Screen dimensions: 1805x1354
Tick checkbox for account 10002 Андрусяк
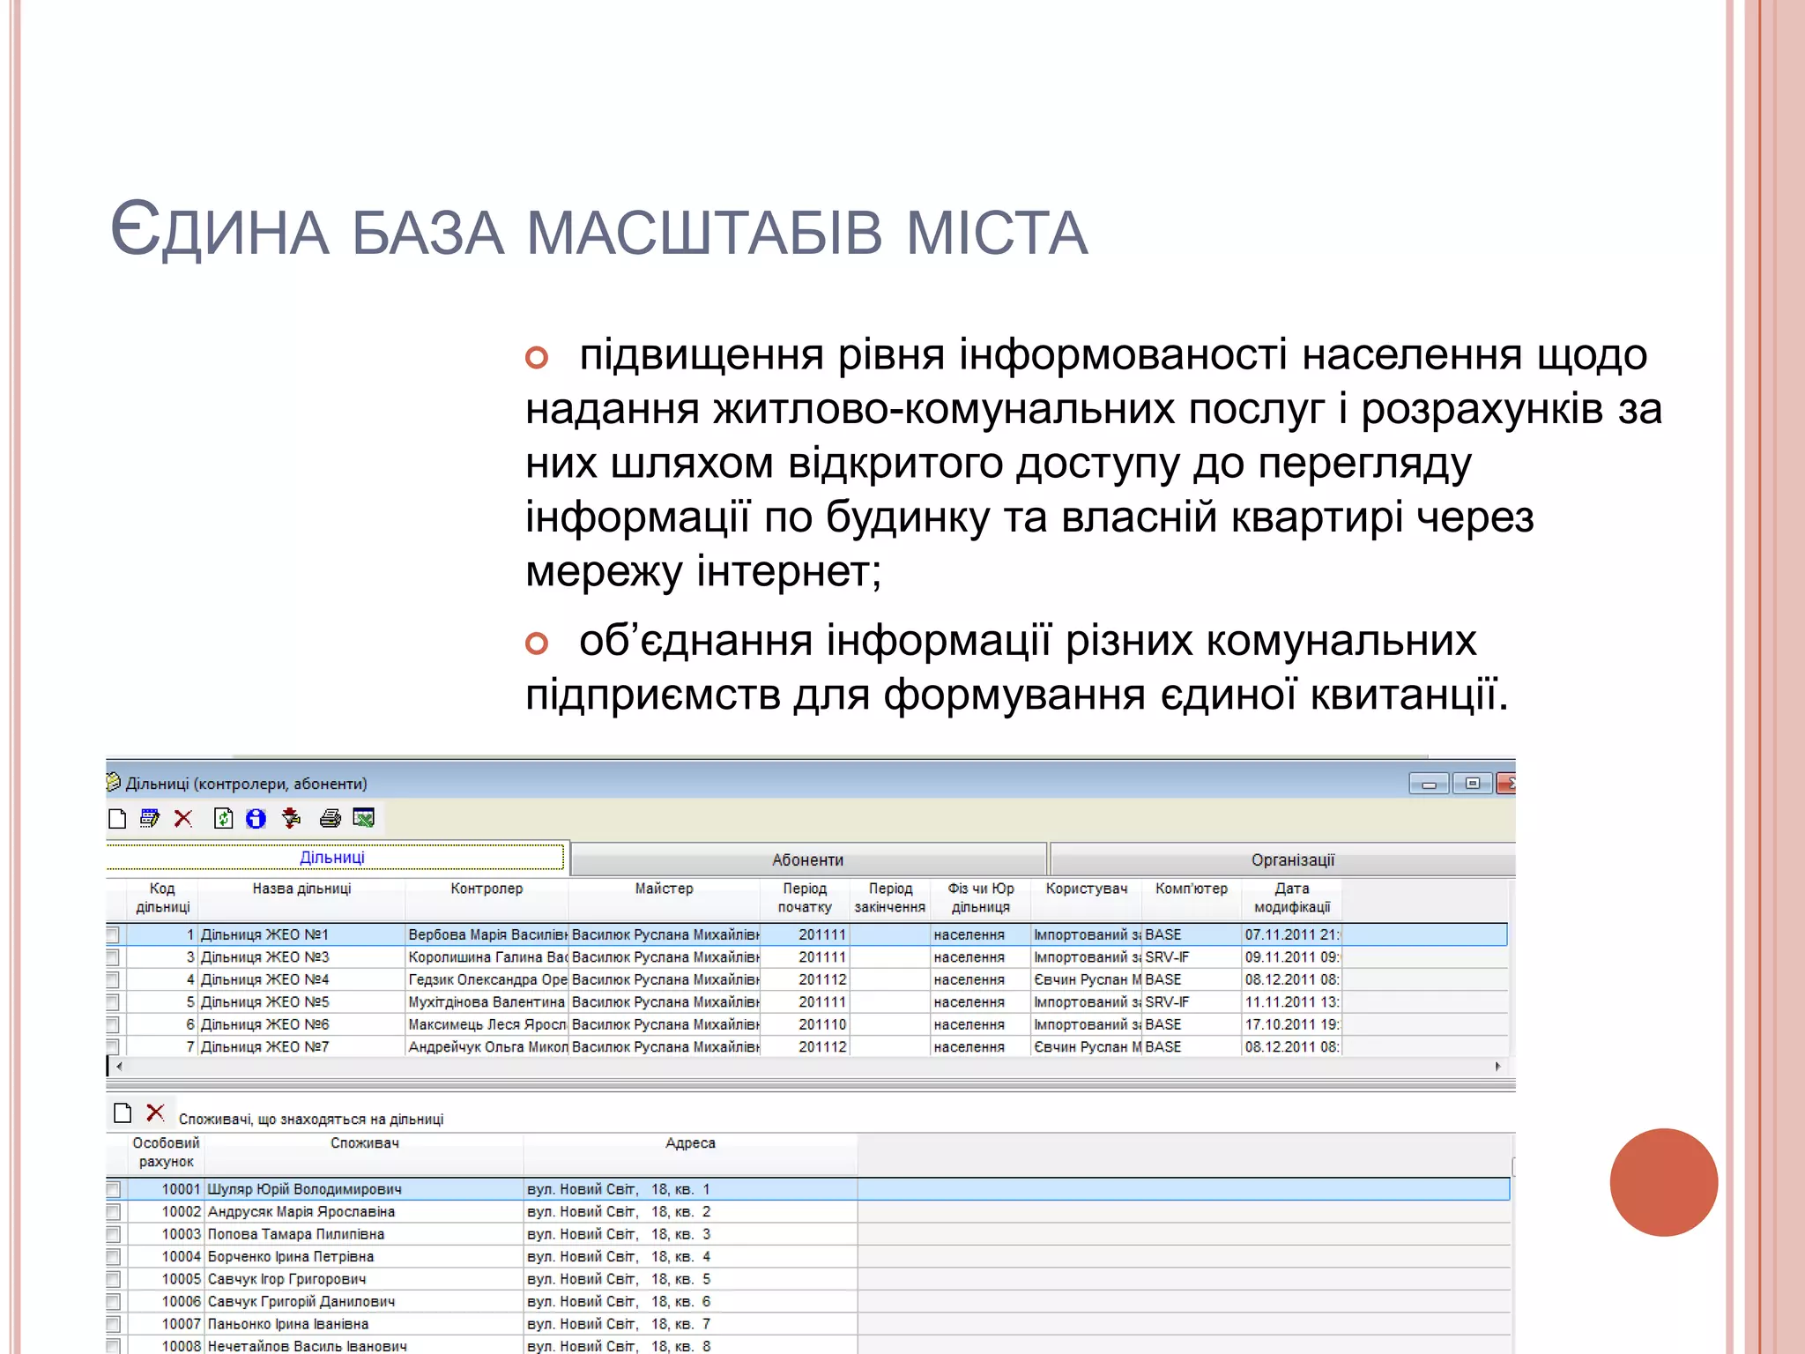coord(113,1212)
